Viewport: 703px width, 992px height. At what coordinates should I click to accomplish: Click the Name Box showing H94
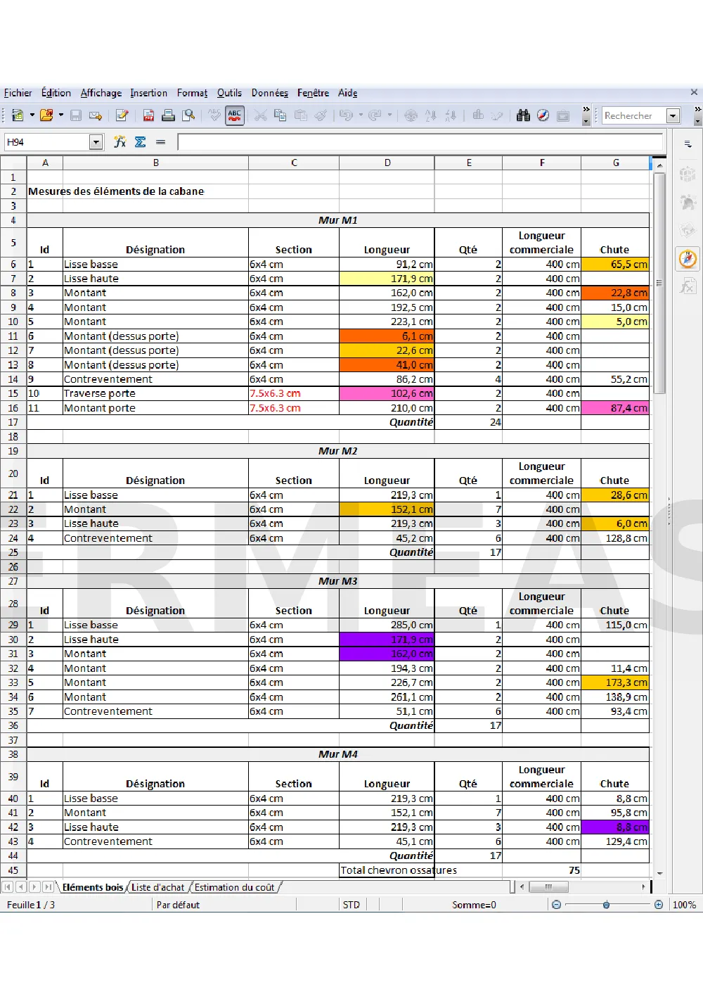pos(47,142)
